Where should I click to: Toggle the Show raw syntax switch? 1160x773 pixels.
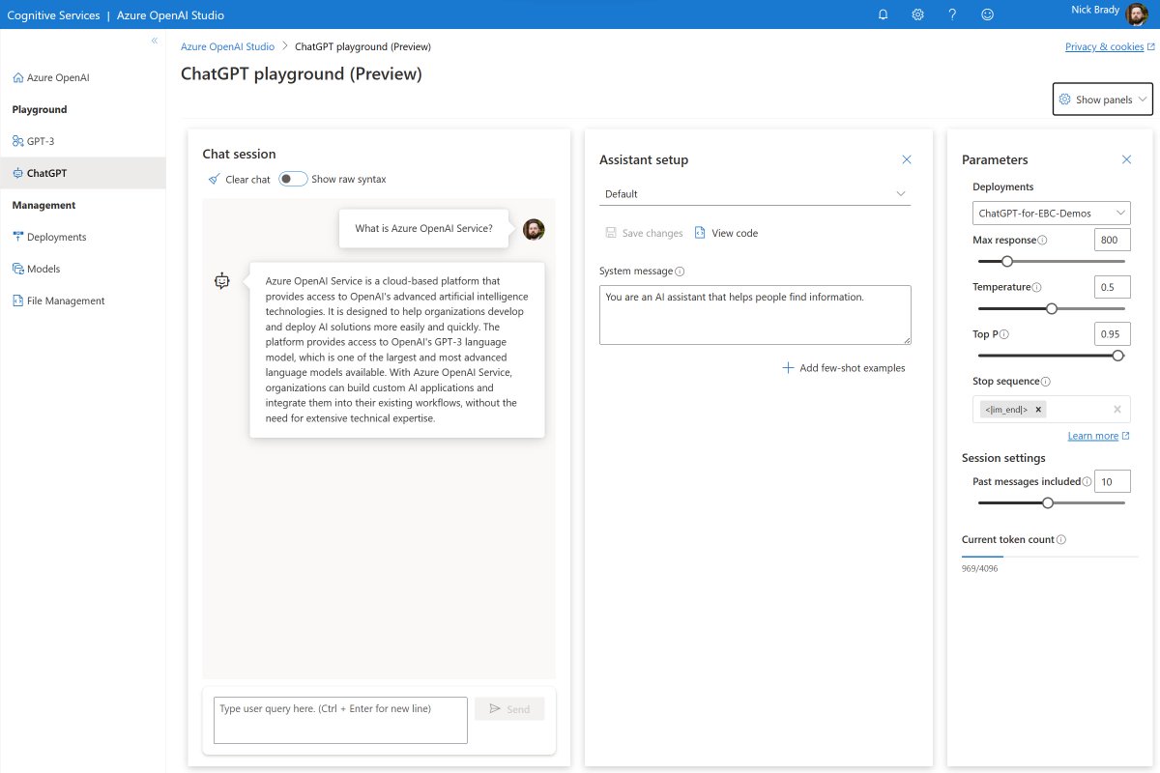(292, 179)
